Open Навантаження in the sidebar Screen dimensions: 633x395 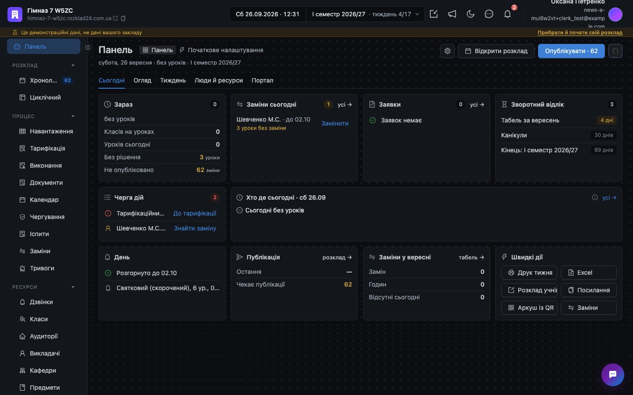pos(46,131)
